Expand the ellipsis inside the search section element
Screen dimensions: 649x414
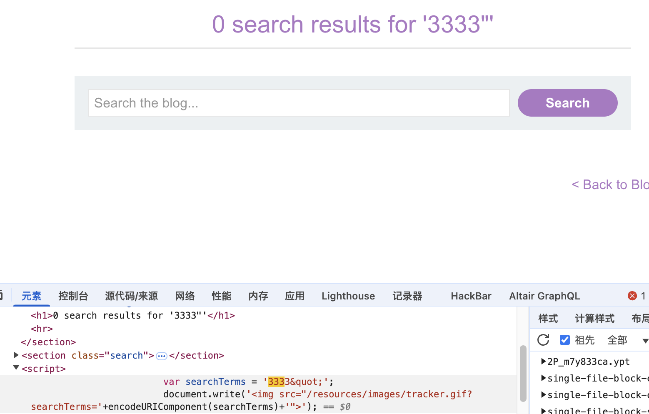(162, 356)
